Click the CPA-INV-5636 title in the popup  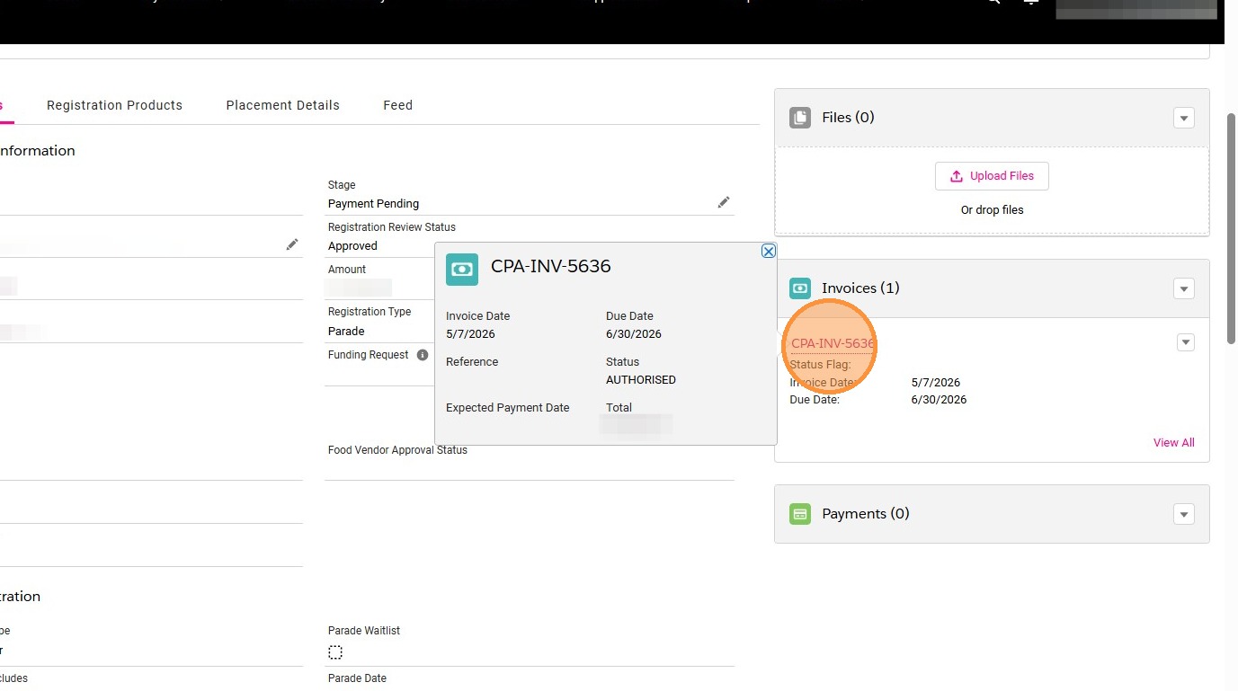click(551, 267)
